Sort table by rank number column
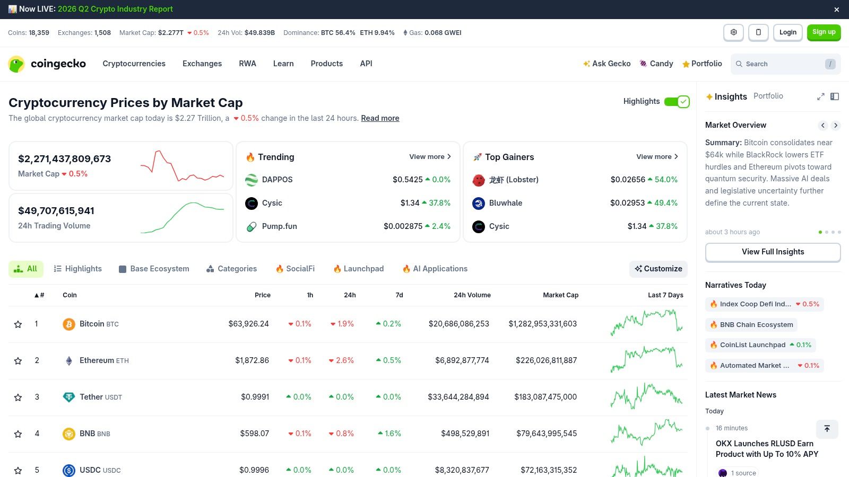Screen dimensions: 849x477 click(39, 295)
